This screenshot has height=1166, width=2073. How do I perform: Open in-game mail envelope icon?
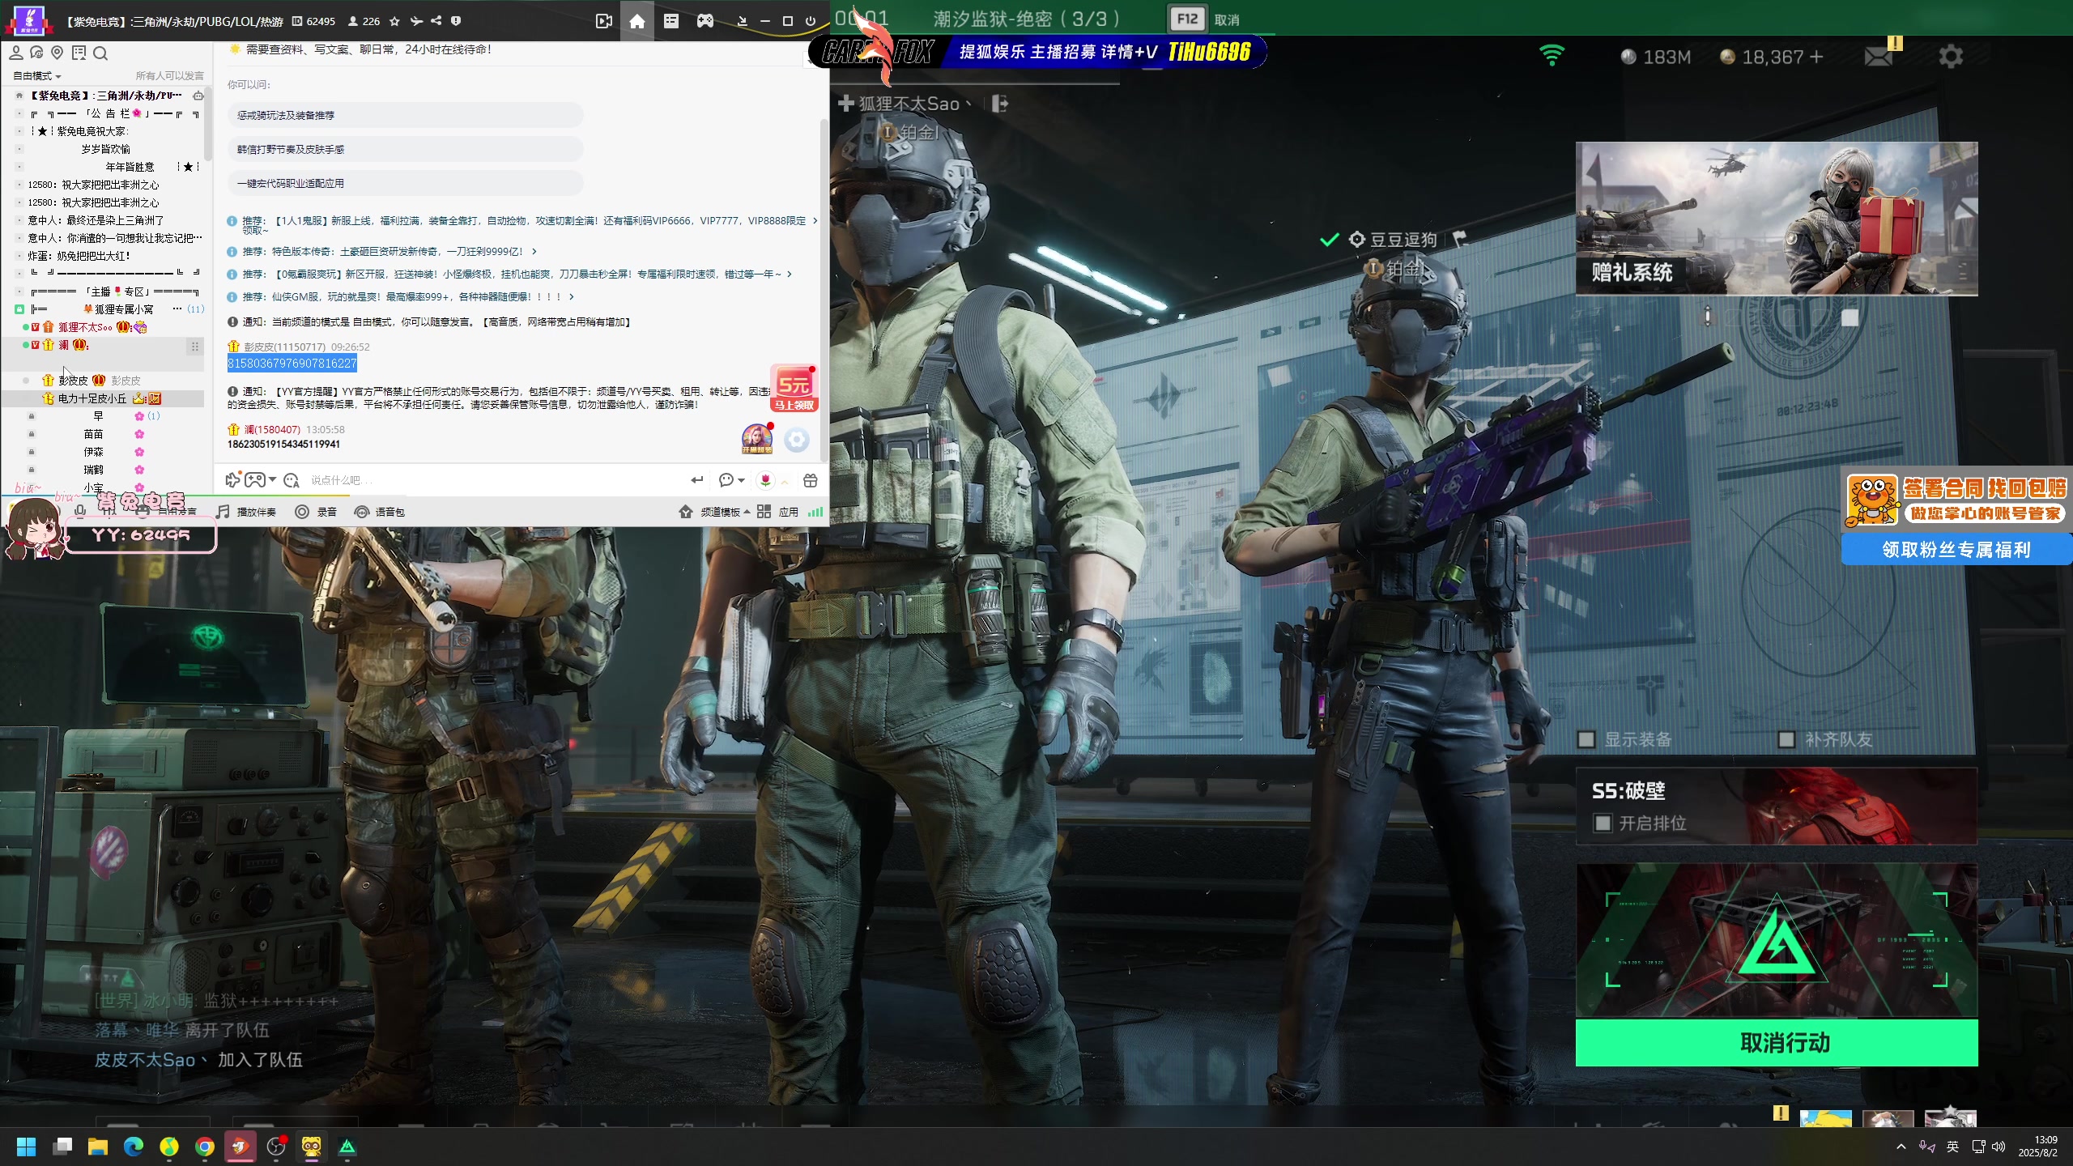coord(1878,57)
